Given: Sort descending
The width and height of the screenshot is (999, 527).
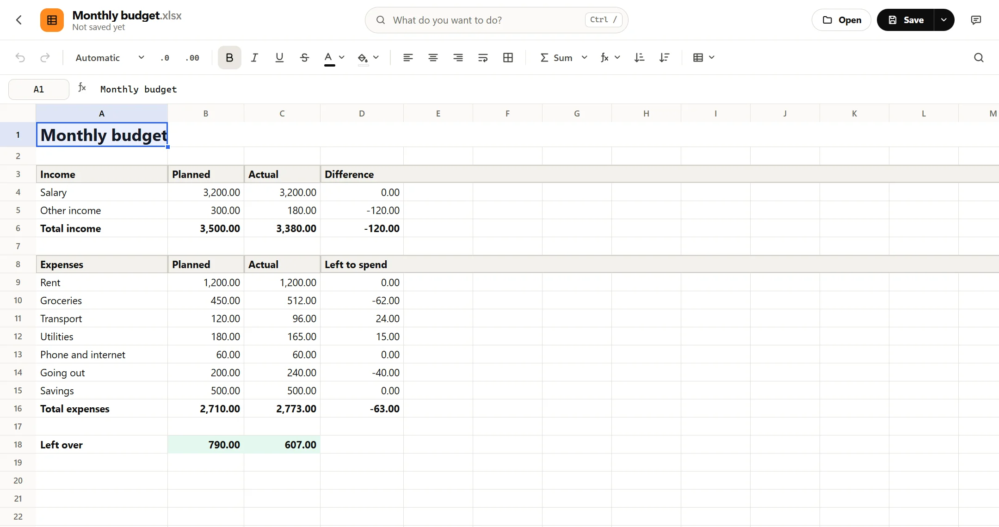Looking at the screenshot, I should coord(664,57).
